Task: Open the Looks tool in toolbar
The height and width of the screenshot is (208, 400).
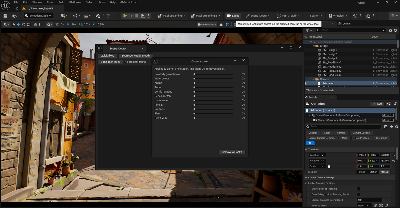Action: tap(233, 16)
